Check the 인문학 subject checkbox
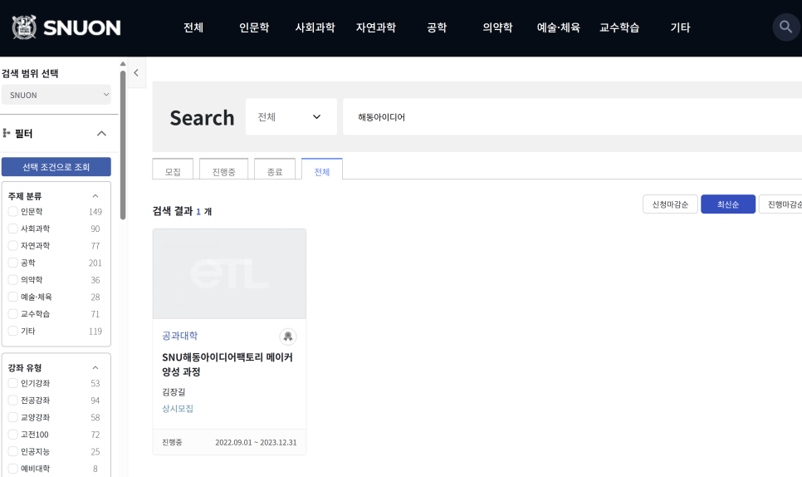 click(12, 211)
